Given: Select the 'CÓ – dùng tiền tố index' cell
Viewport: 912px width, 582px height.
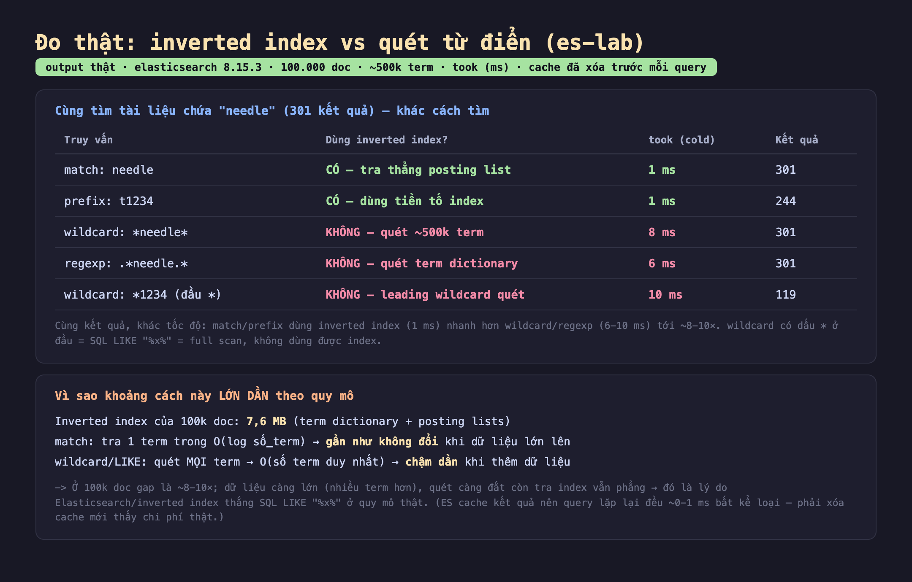Looking at the screenshot, I should [x=404, y=201].
